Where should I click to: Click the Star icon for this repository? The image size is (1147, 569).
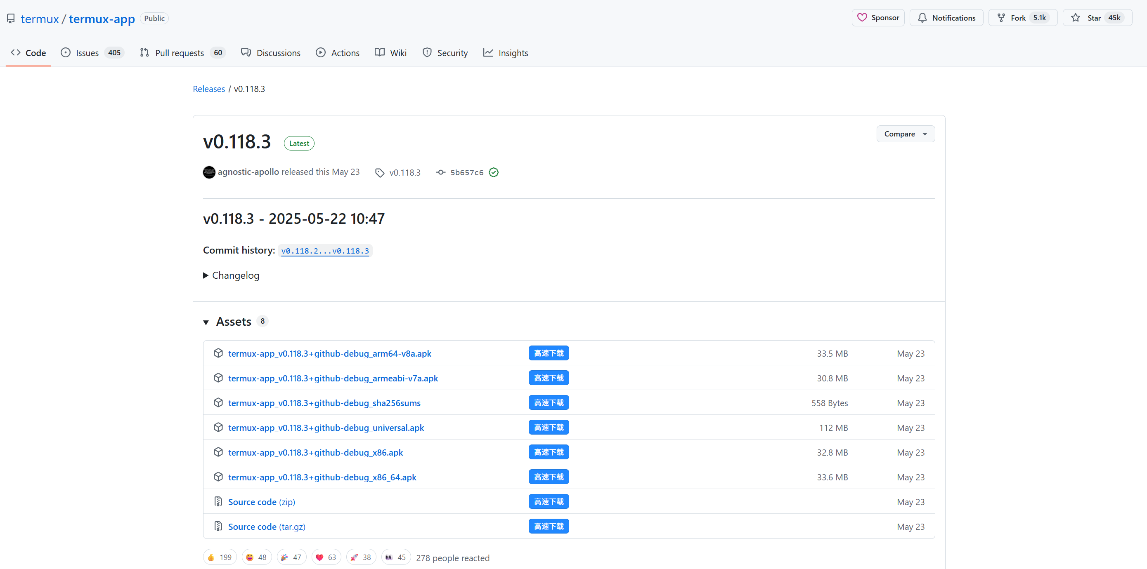point(1075,18)
